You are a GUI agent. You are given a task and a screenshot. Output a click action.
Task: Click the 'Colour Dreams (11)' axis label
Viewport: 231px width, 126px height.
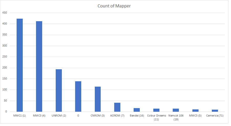156,117
